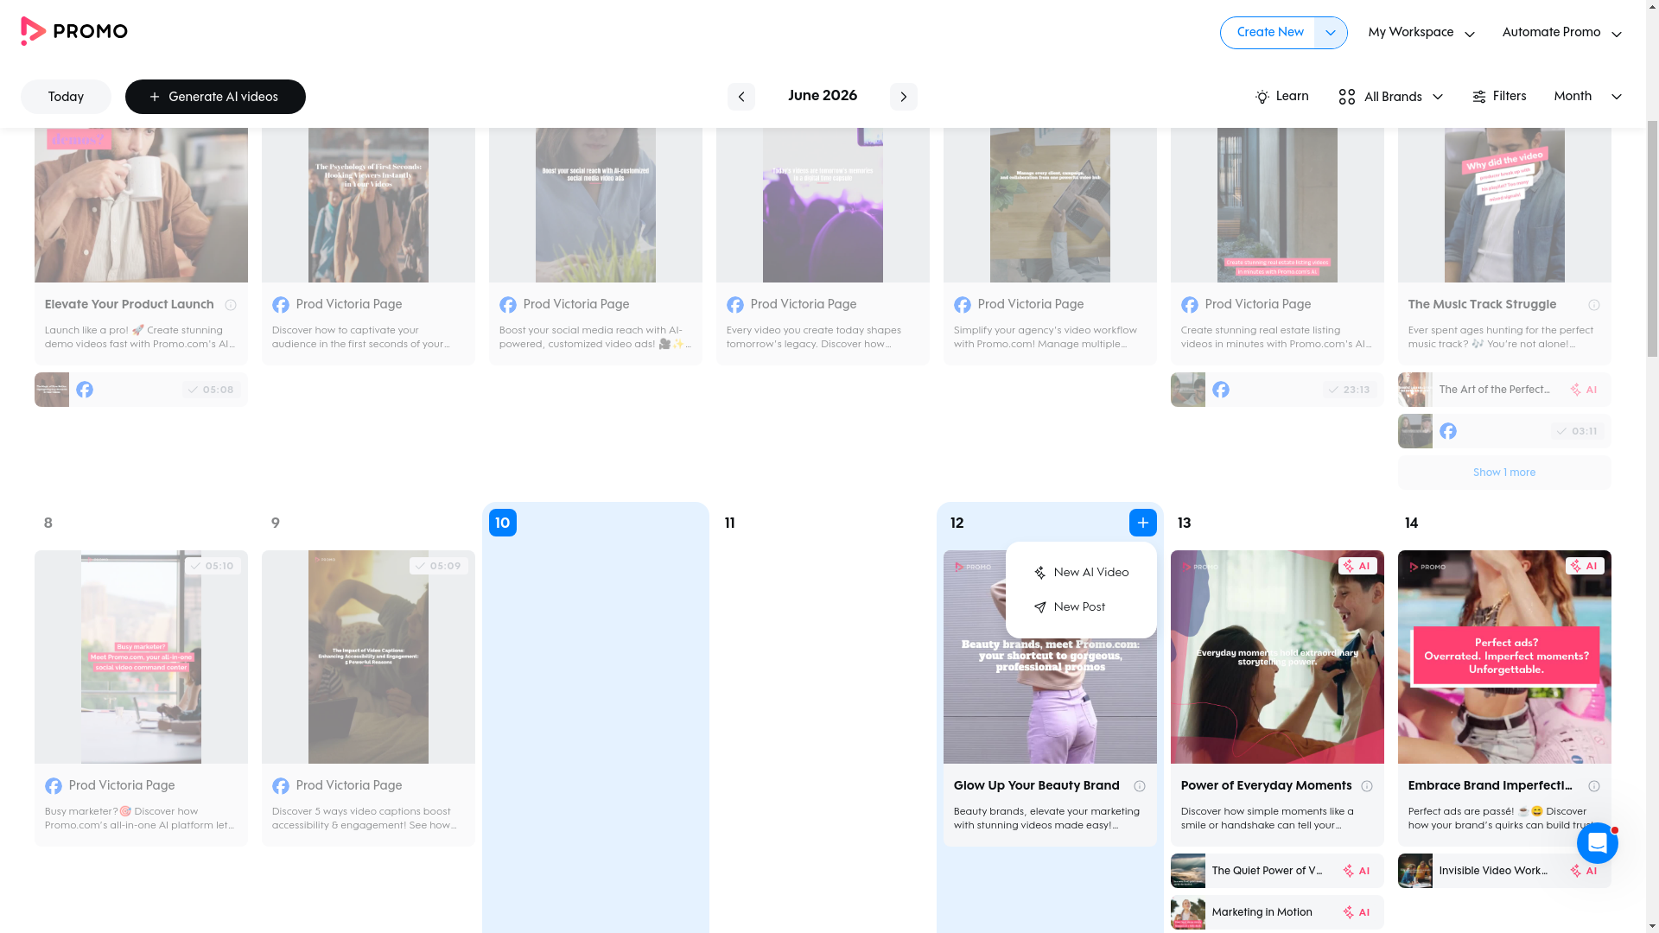Change the Month view dropdown
The image size is (1659, 933).
coord(1587,97)
